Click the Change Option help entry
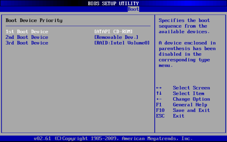This screenshot has width=227, height=142. (x=191, y=99)
